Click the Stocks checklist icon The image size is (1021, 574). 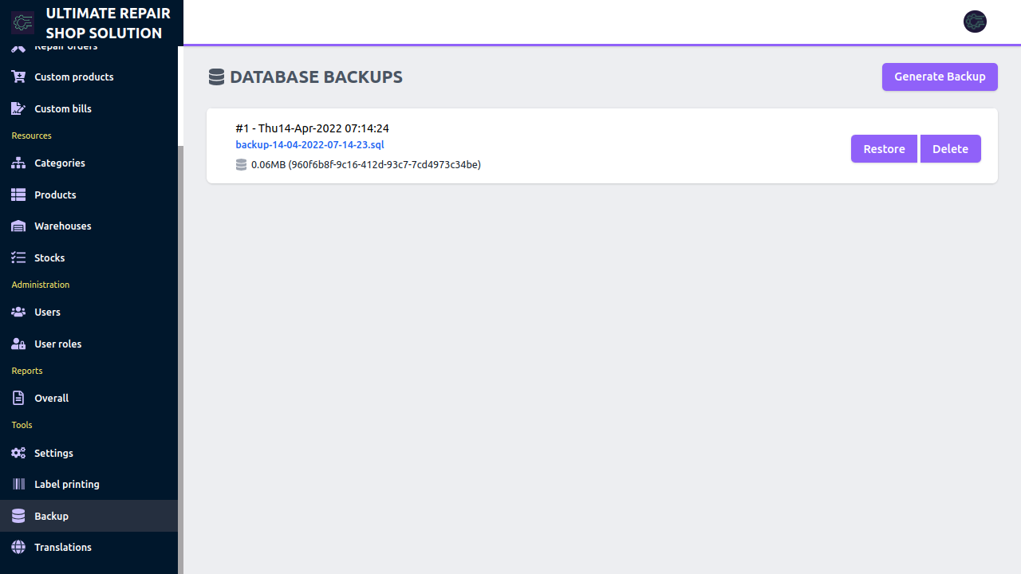pos(18,258)
